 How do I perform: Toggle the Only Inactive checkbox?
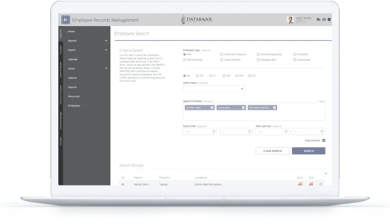pyautogui.click(x=324, y=140)
